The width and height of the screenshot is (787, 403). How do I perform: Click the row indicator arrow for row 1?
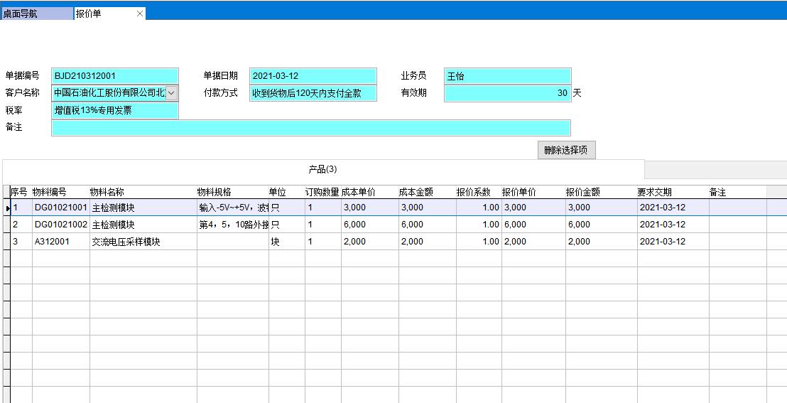7,208
